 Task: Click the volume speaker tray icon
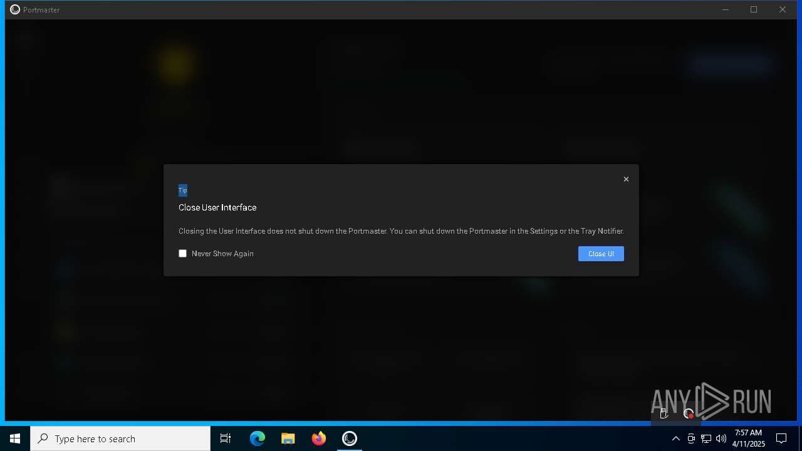click(721, 438)
